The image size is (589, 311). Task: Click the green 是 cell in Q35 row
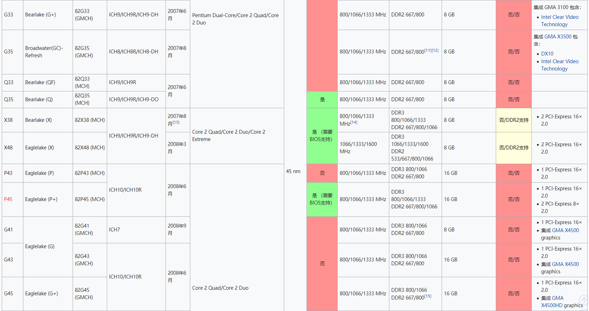[322, 99]
